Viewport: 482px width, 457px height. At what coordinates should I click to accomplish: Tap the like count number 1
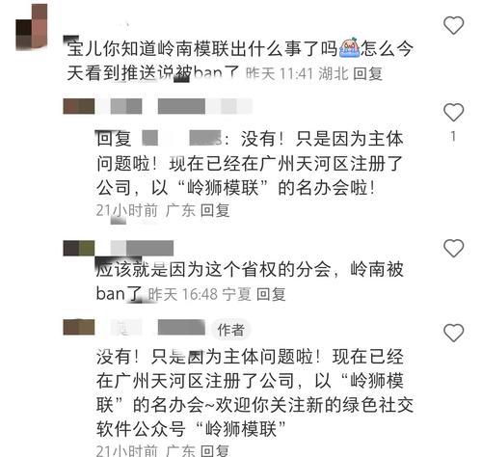click(x=453, y=137)
